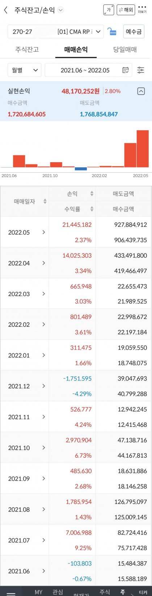Viewport: 152px width, 596px height.
Task: Tap the back arrow icon
Action: pyautogui.click(x=5, y=10)
